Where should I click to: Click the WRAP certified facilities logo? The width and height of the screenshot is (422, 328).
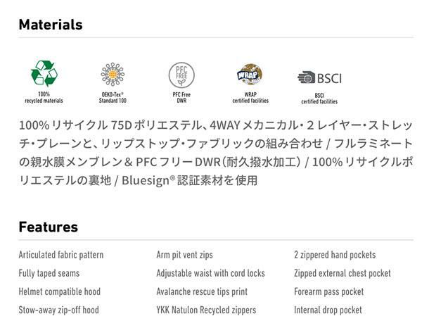click(x=250, y=75)
